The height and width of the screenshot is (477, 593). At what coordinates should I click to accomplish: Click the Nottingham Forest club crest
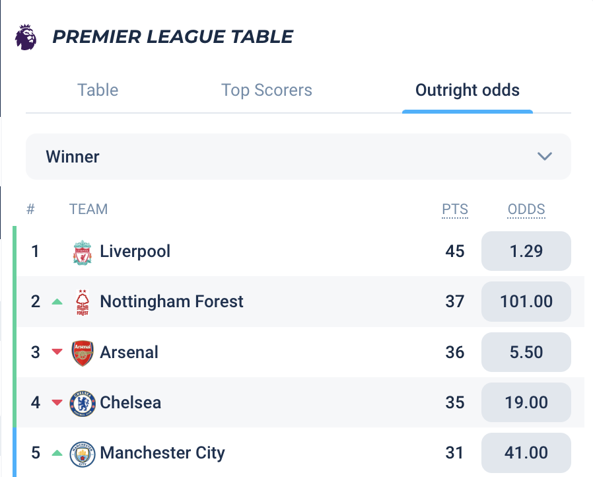click(x=83, y=302)
